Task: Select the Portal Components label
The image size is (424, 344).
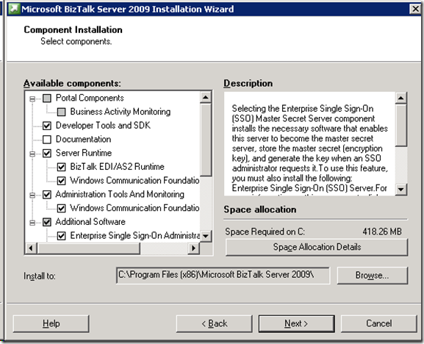Action: coord(90,98)
